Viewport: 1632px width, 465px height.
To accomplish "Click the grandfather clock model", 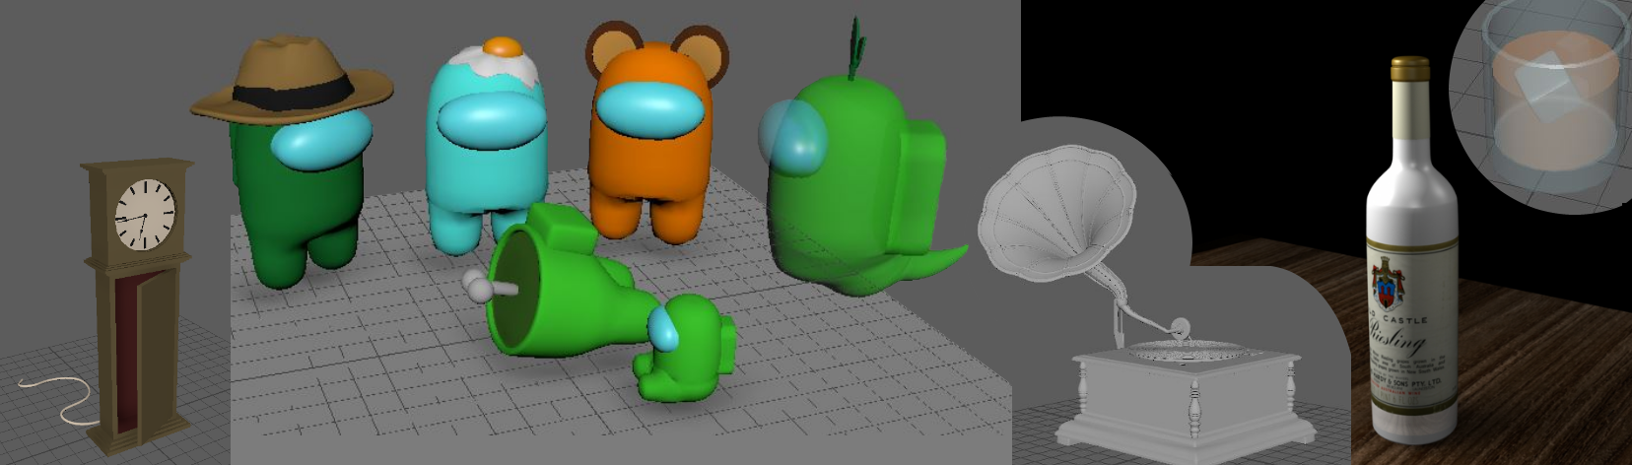I will point(136,307).
